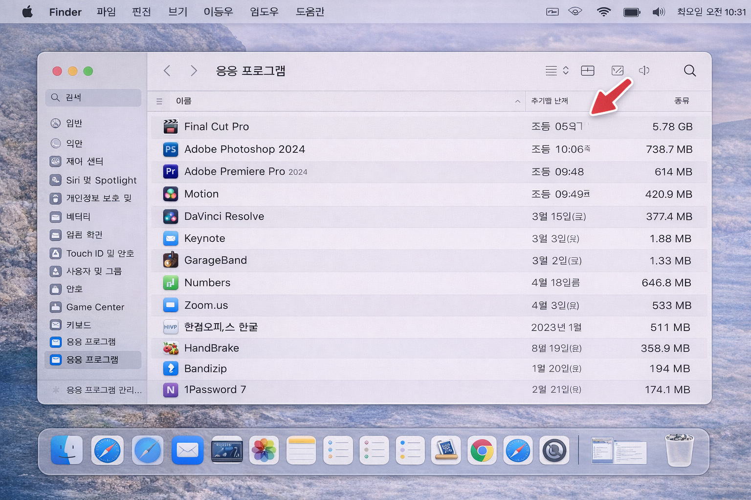Open Mail from the Dock
Image resolution: width=751 pixels, height=500 pixels.
pyautogui.click(x=187, y=450)
